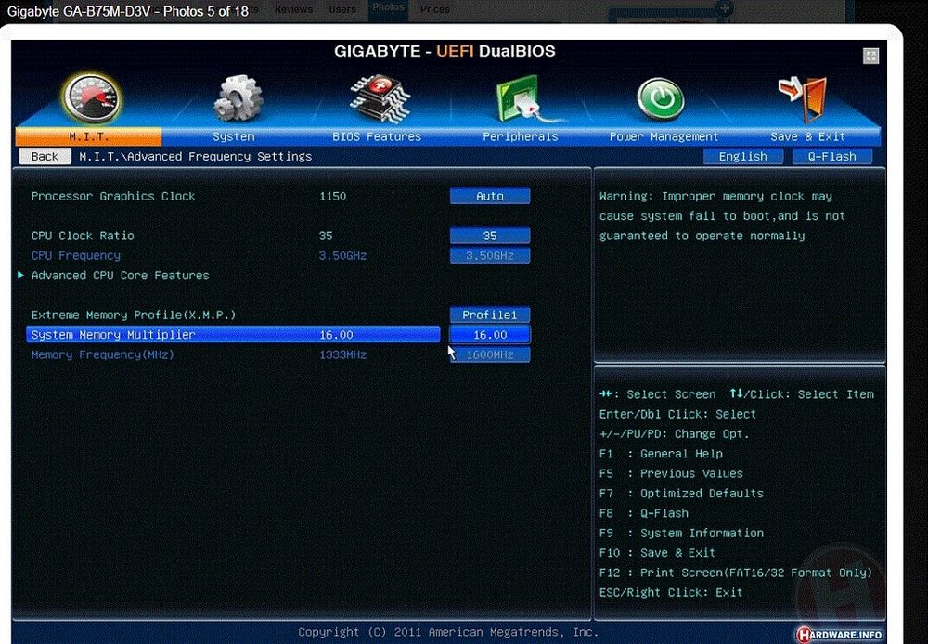Switch to the System tab
This screenshot has width=928, height=644.
233,136
